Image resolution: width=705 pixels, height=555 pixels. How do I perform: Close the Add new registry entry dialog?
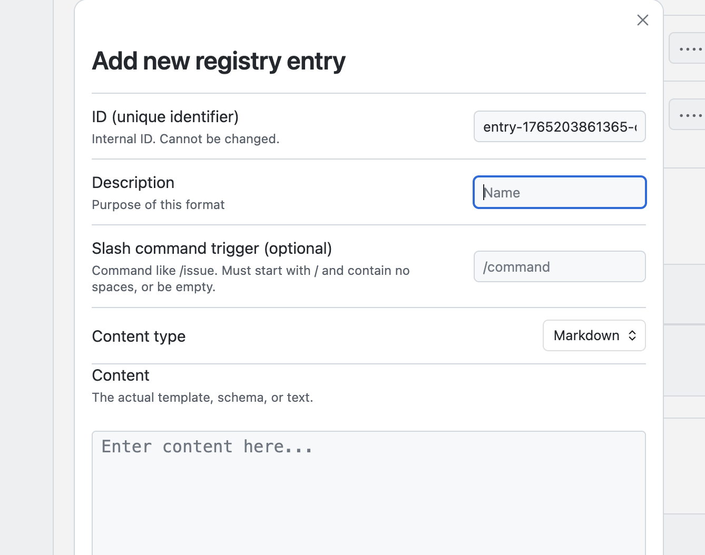point(642,20)
